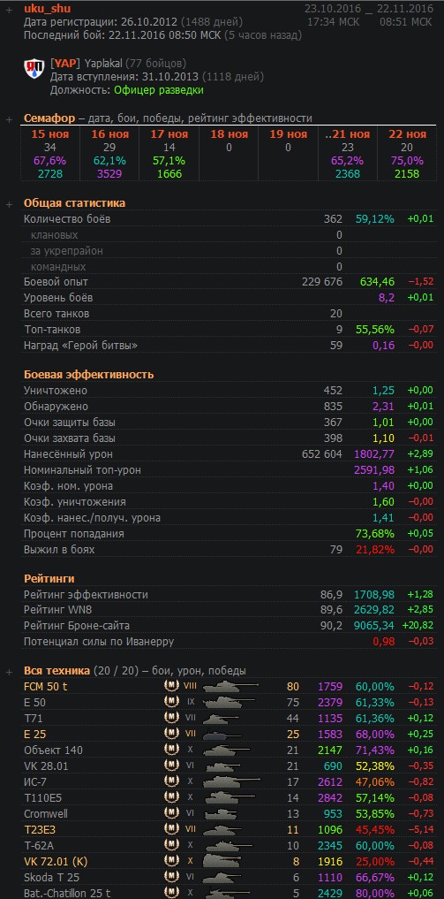Click the Семафор section heading
444x899 pixels.
(49, 118)
